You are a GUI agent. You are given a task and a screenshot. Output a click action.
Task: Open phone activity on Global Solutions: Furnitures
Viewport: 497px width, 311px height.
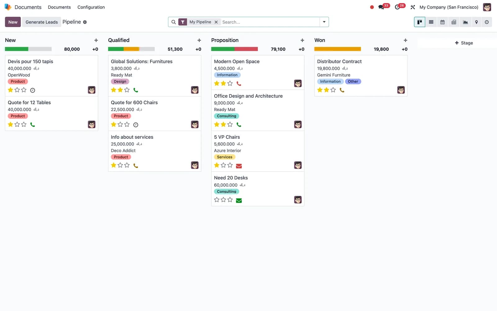136,90
